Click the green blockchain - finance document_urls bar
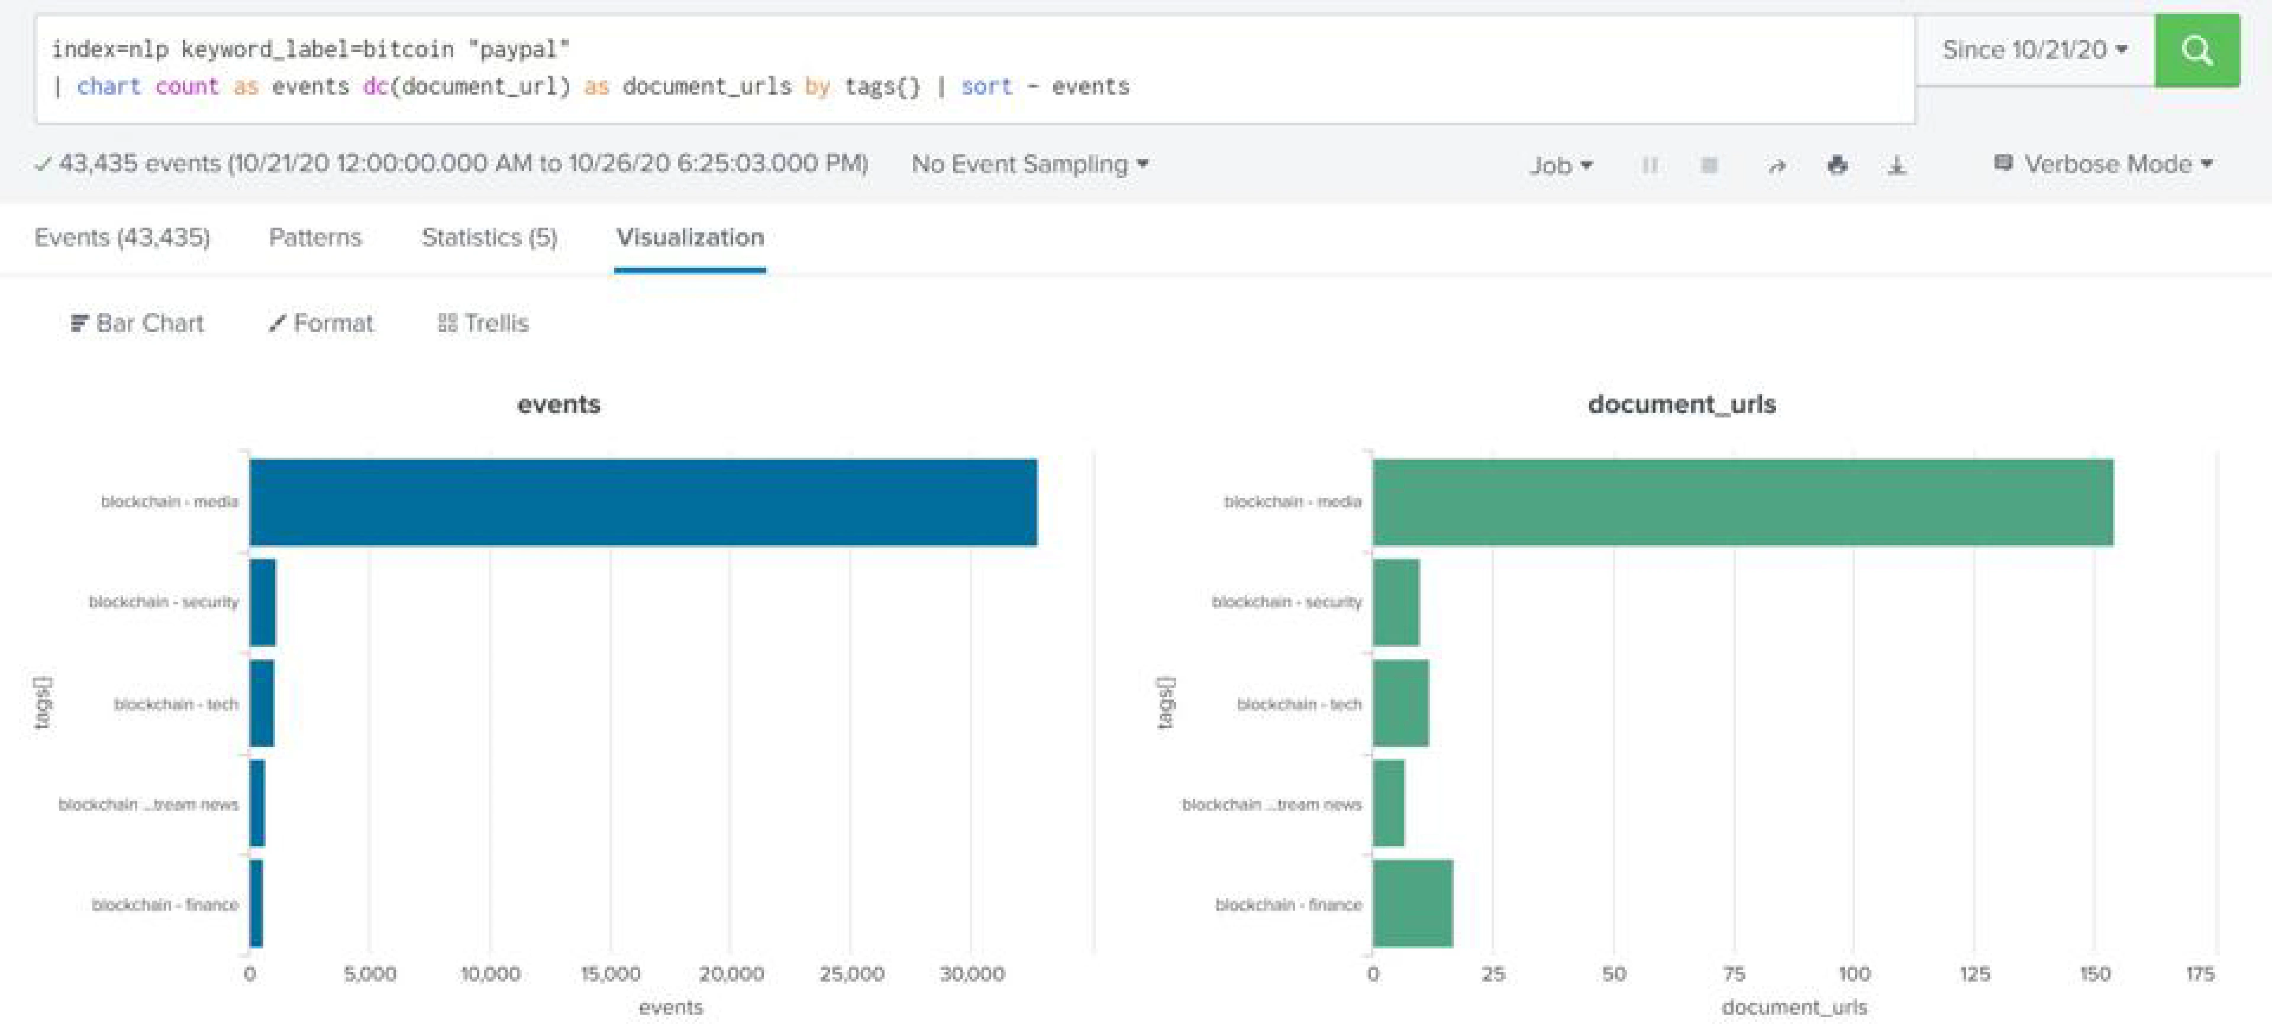This screenshot has height=1036, width=2272. [1413, 904]
